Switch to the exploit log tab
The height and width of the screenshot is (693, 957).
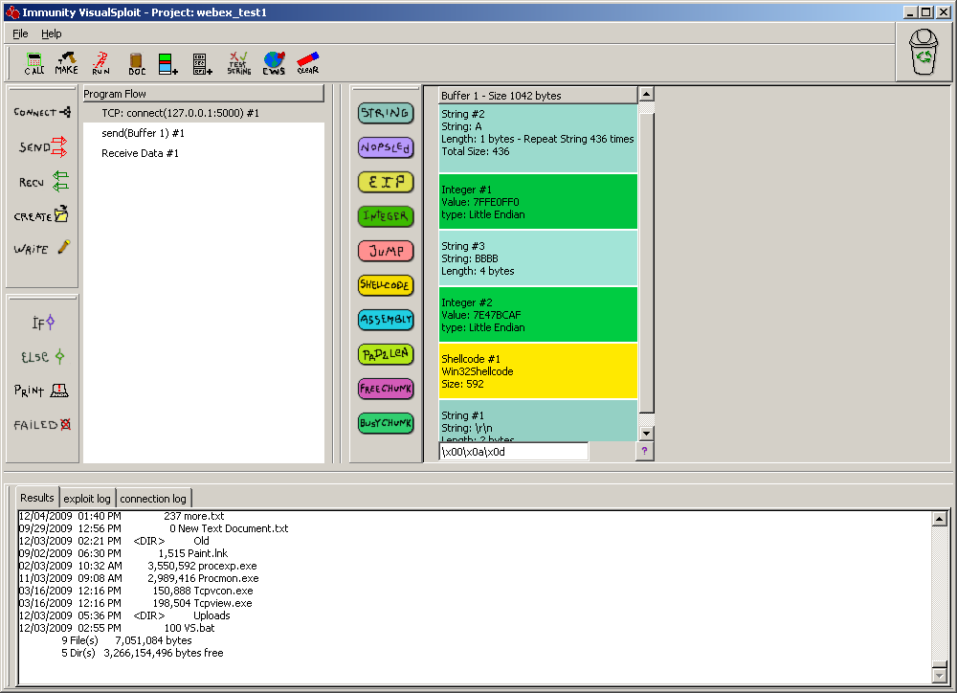[87, 499]
